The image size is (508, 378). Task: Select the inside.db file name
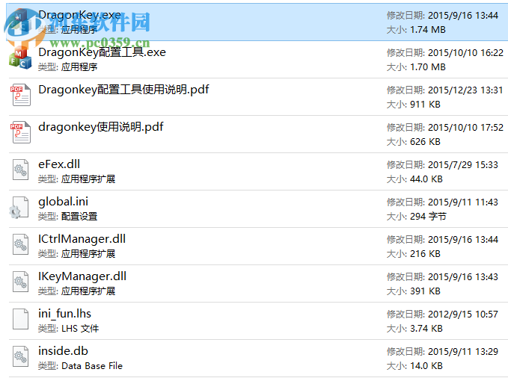[63, 351]
